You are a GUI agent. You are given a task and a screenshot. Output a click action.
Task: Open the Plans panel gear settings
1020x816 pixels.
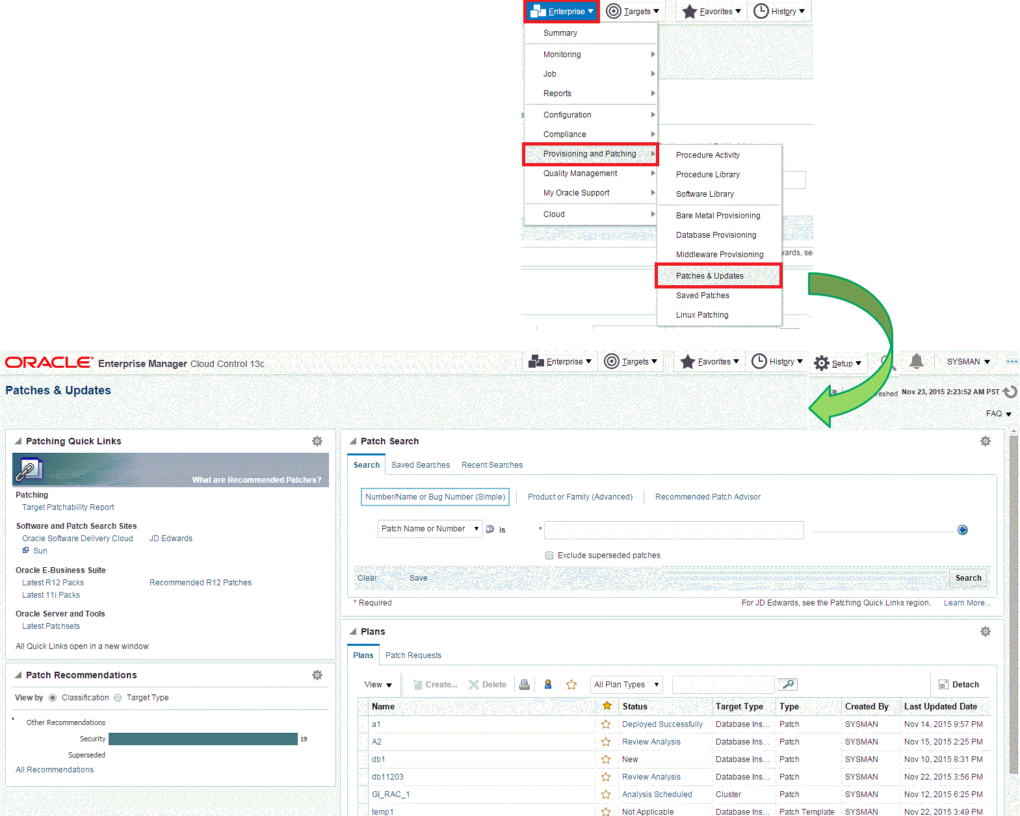pos(986,631)
